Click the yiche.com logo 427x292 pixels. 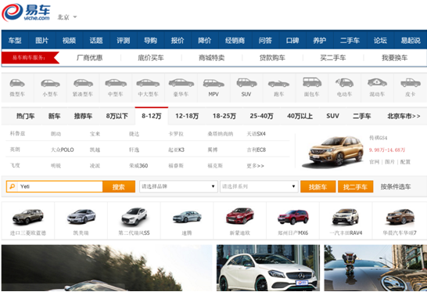26,13
